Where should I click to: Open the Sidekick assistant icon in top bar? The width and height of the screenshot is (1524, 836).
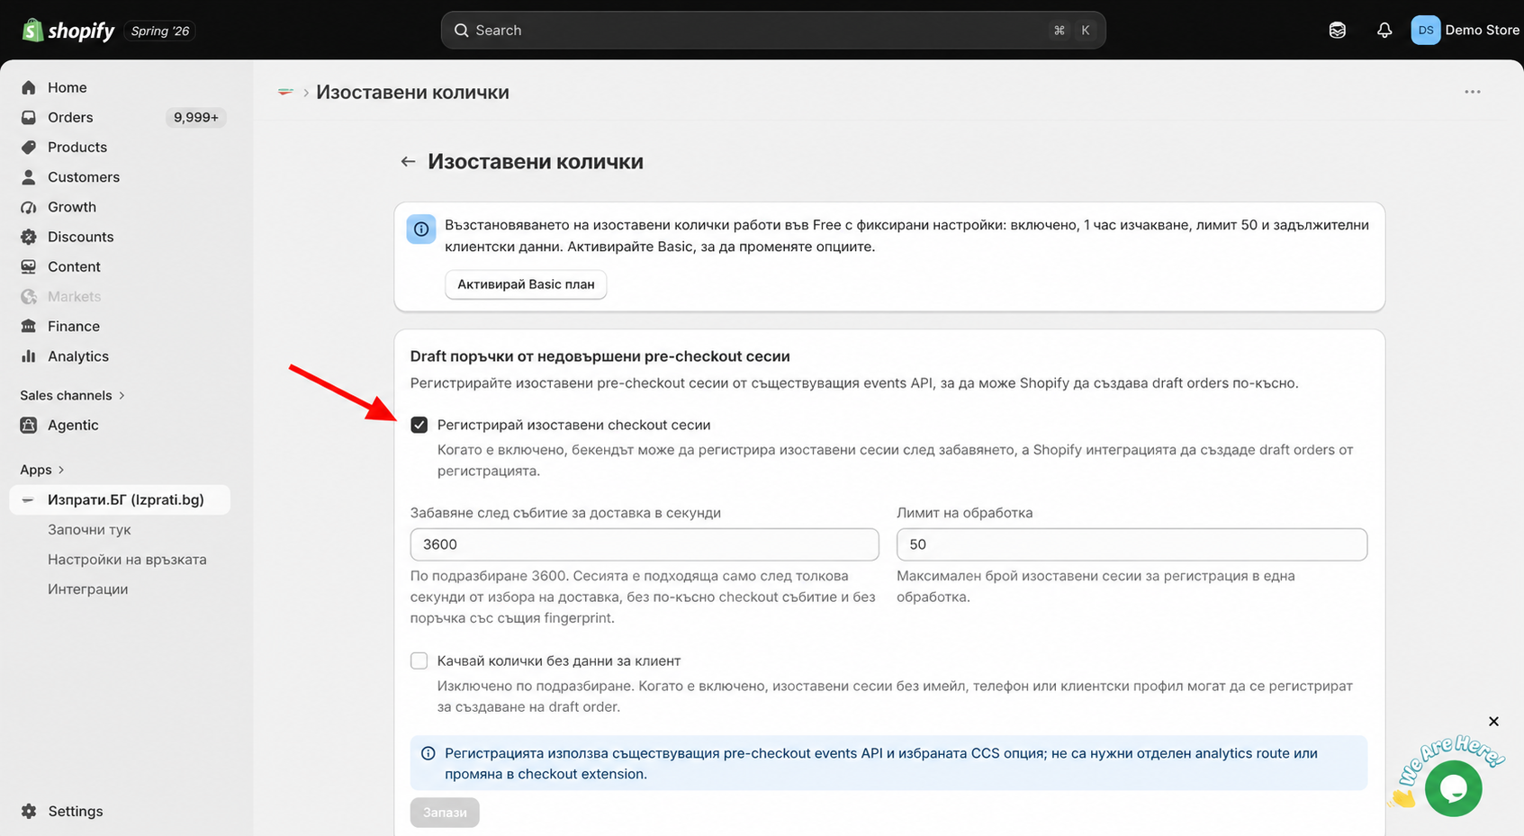pos(1338,31)
